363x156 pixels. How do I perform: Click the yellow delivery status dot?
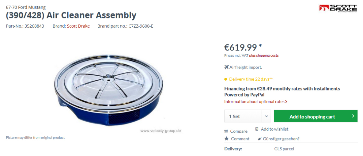226,79
